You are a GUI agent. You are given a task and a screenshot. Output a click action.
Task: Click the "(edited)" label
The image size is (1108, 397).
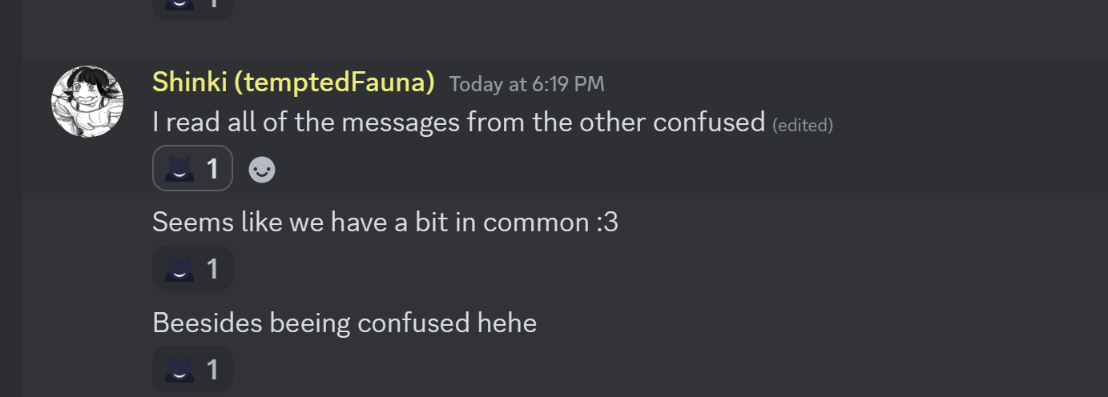(x=803, y=125)
